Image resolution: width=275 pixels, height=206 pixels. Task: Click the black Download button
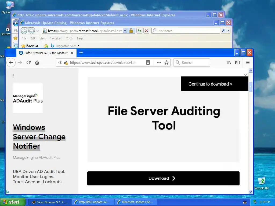163,178
